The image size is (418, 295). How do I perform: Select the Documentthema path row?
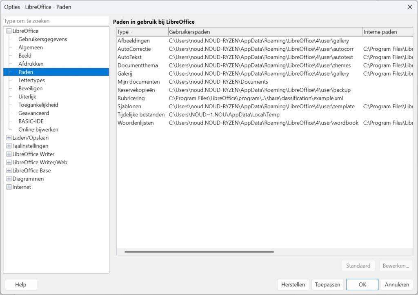click(265, 65)
